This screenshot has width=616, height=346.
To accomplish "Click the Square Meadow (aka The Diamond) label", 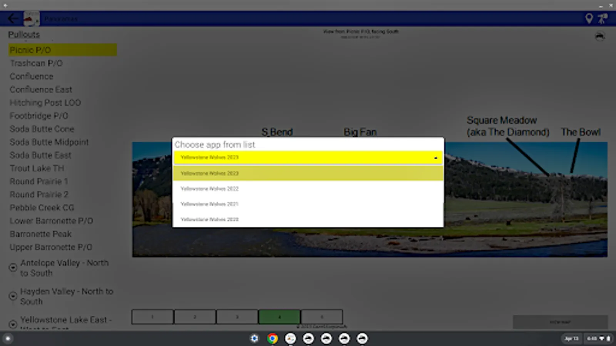I will [508, 126].
